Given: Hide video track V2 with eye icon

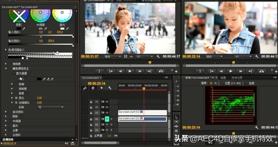Looking at the screenshot, I should pos(107,107).
